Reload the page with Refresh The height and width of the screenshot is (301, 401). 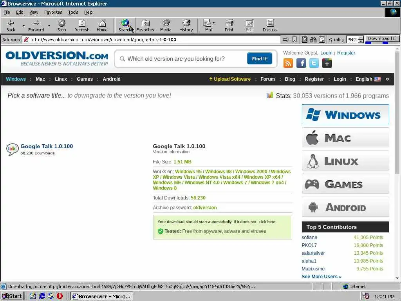click(x=82, y=25)
